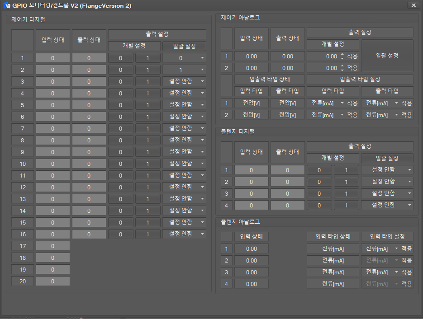Click 적용 for flange analog channel 1 type
The height and width of the screenshot is (319, 423).
coord(407,249)
